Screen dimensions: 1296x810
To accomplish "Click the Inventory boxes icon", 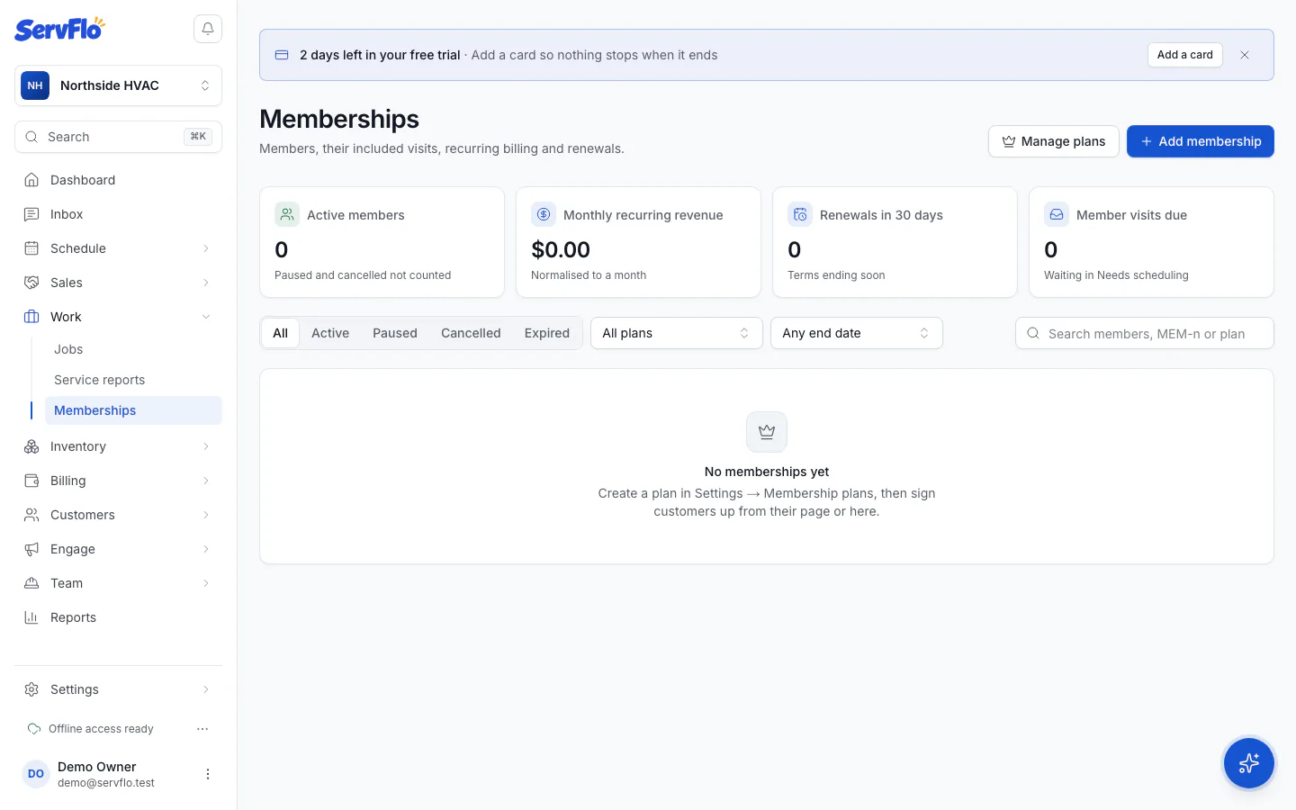I will click(x=31, y=446).
